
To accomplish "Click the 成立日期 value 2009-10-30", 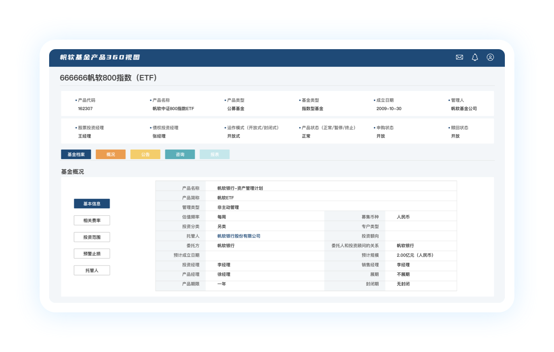I will point(389,109).
